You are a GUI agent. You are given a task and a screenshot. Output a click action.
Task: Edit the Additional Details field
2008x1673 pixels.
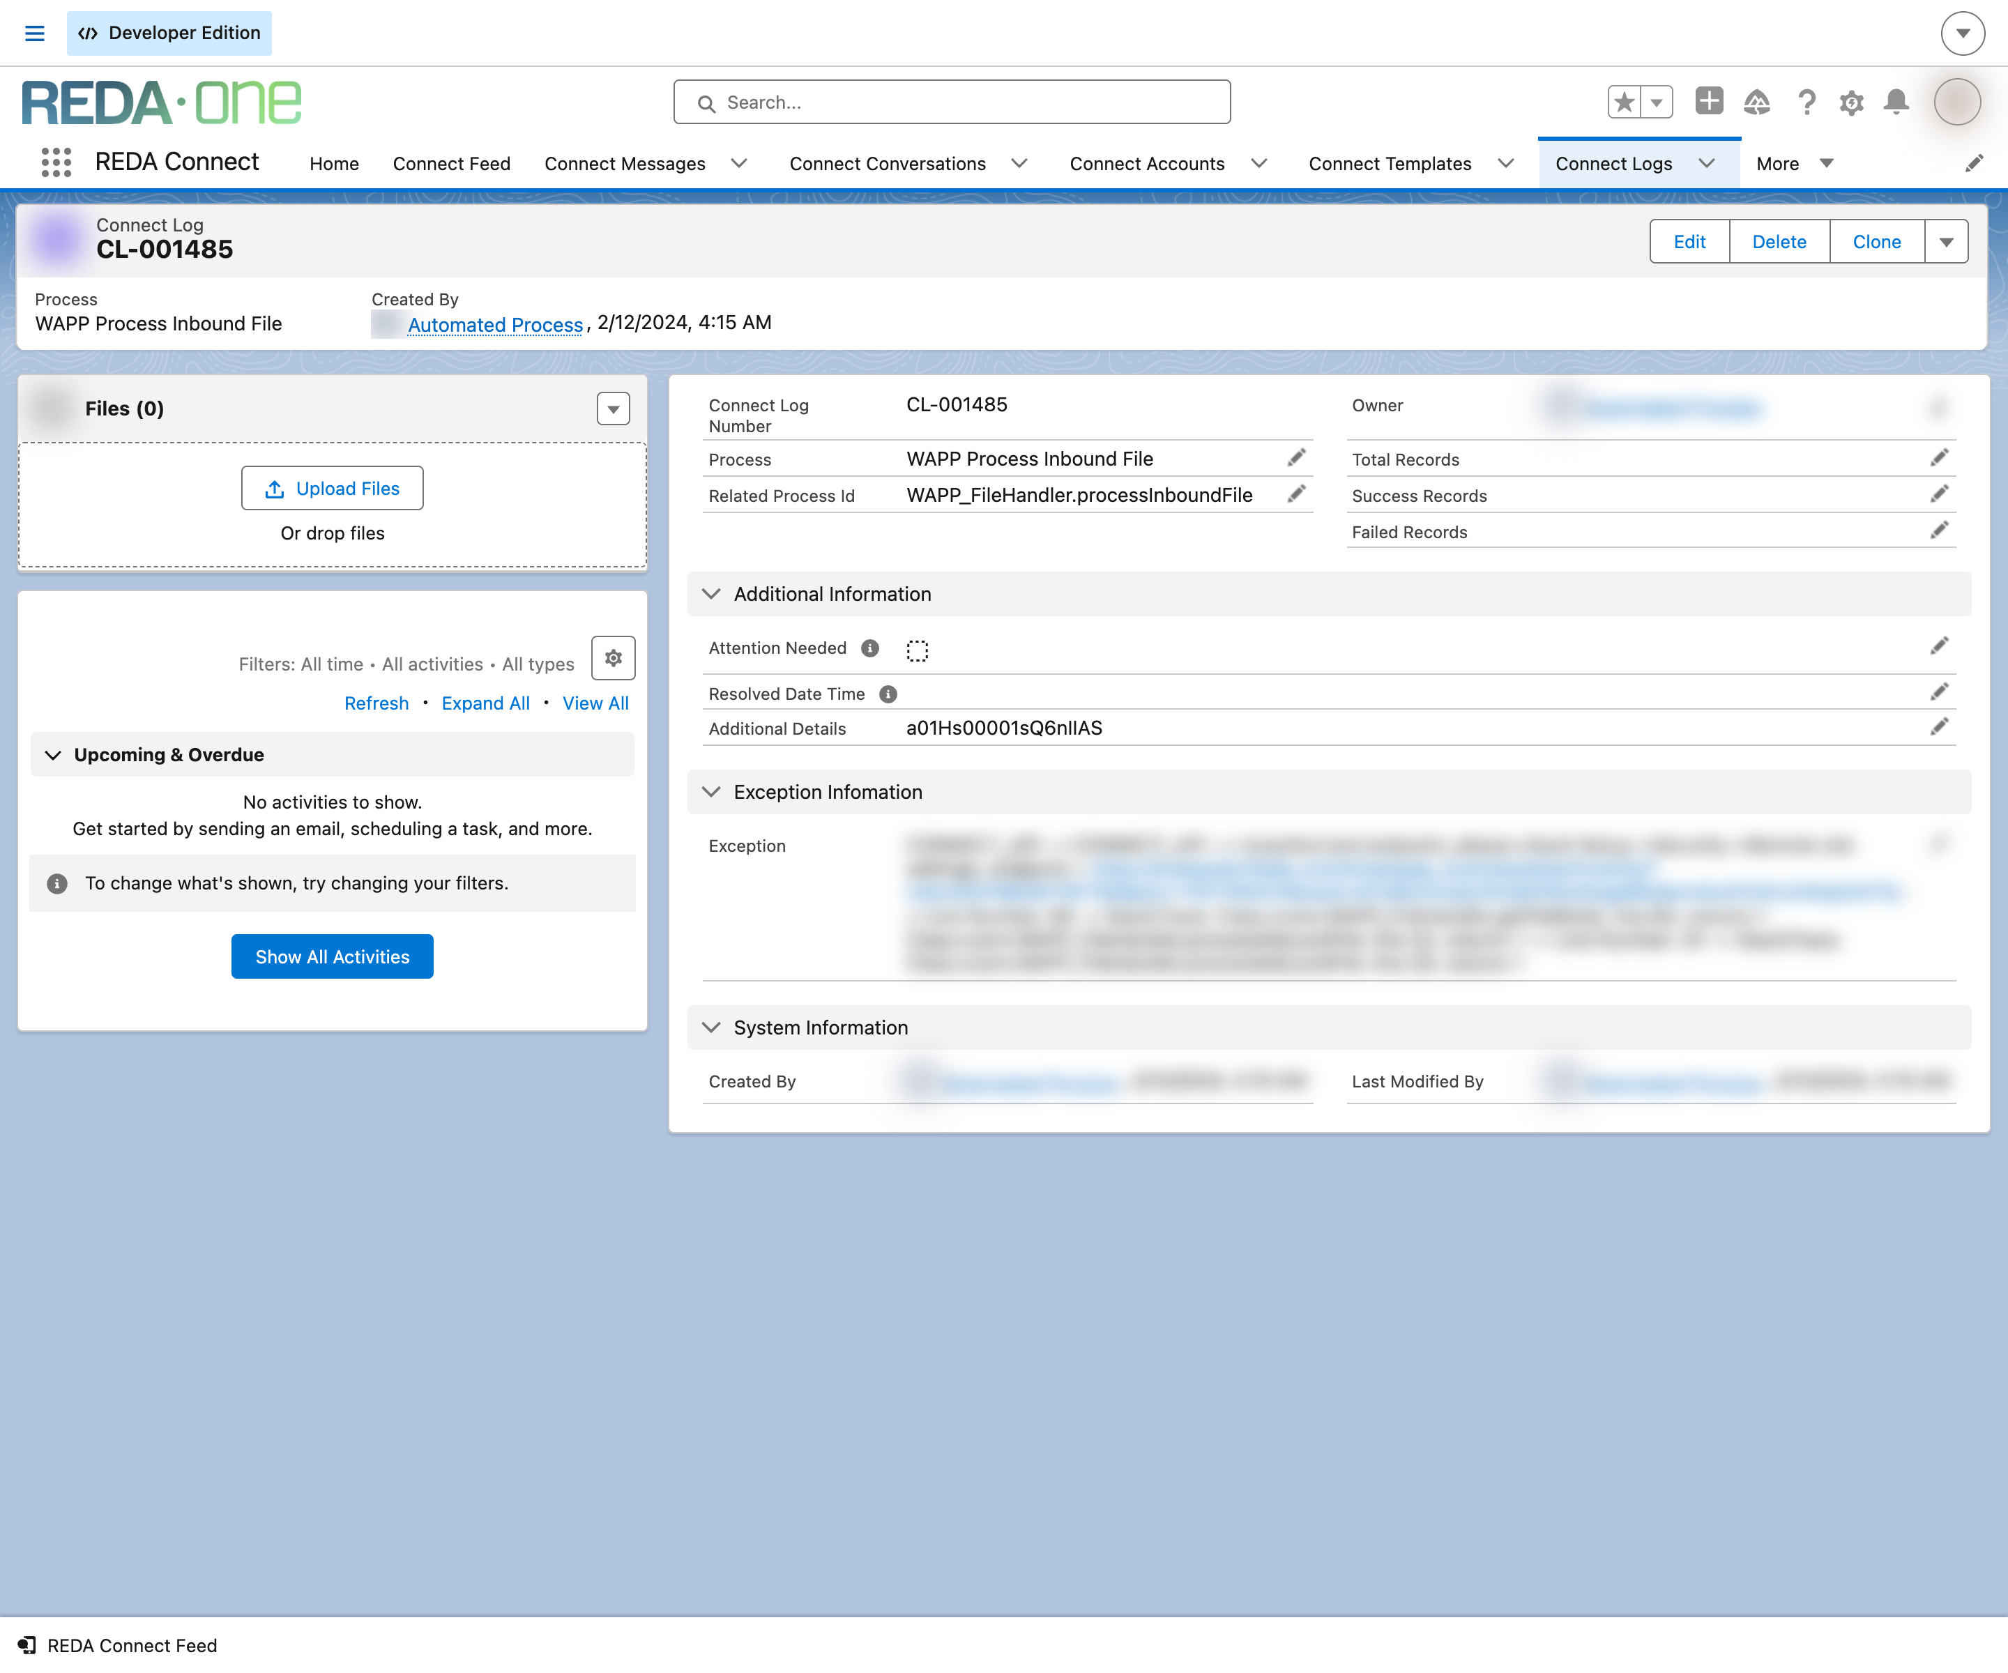[x=1939, y=728]
